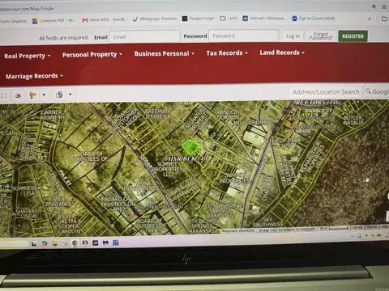Open the Gmail Inbox bookmark
This screenshot has height=291, width=389.
point(105,19)
